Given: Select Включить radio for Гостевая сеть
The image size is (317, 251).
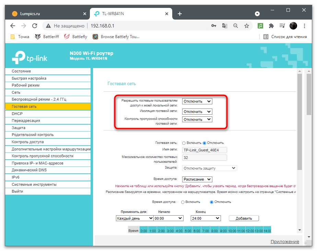Looking at the screenshot, I should coord(184,143).
